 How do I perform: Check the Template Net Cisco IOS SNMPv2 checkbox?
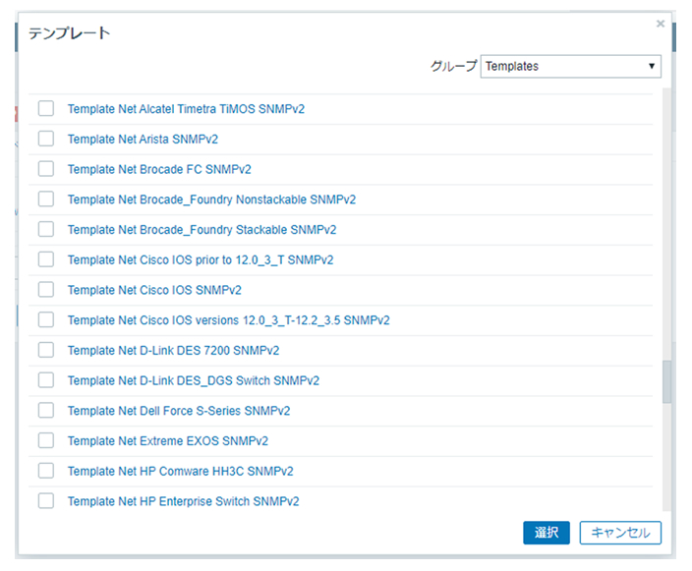(x=46, y=290)
